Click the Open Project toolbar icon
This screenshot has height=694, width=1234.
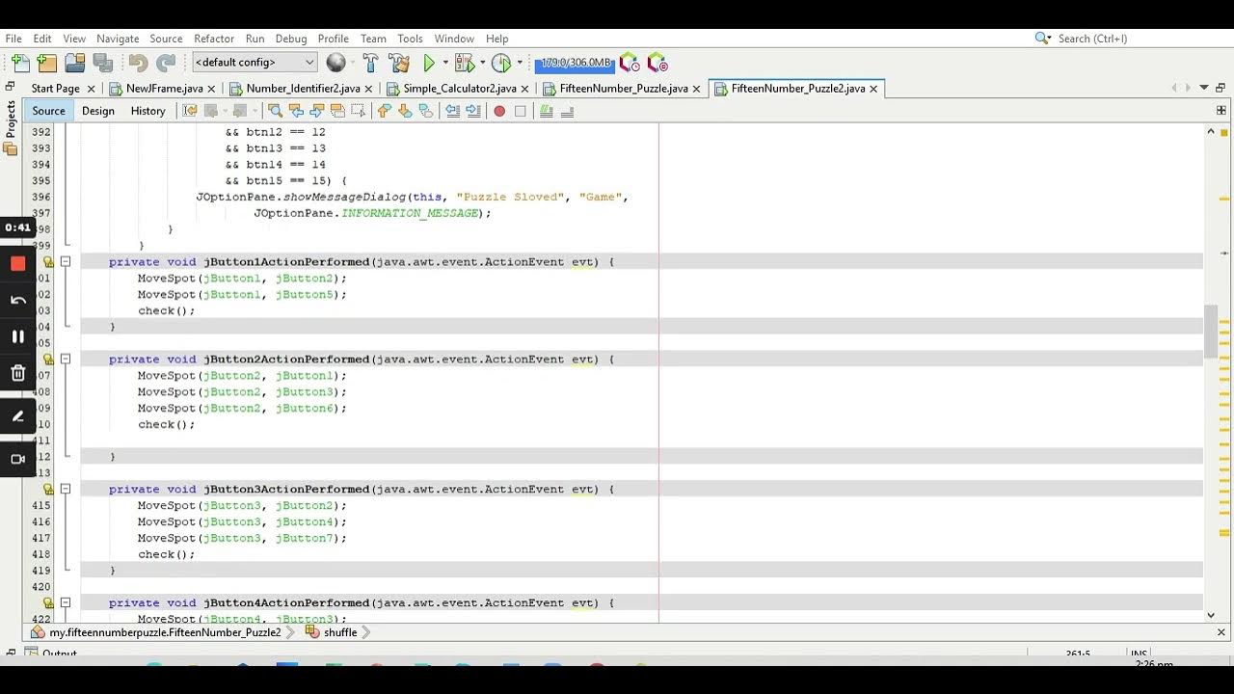75,63
